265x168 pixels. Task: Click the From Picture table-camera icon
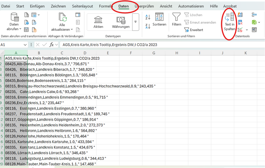click(34, 15)
